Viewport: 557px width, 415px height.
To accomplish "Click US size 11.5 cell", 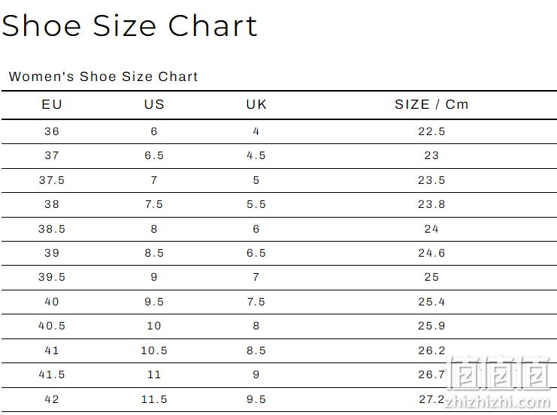I will click(154, 399).
